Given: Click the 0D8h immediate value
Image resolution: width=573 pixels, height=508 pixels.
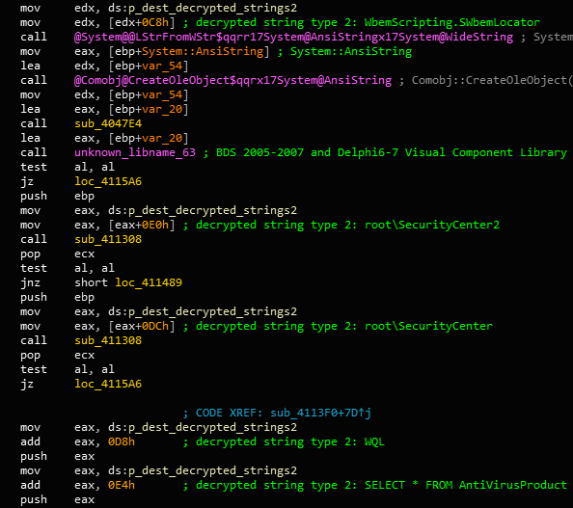Looking at the screenshot, I should [122, 441].
